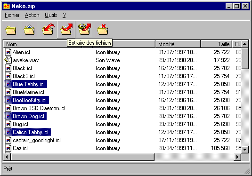Click the highlighted name Calico Tabby.icl
This screenshot has width=252, height=176.
(31, 132)
